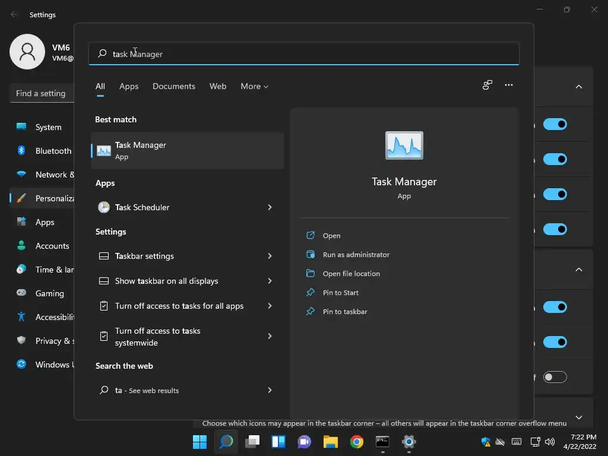Screen dimensions: 608x456
Task: Open Task Manager best match result
Action: [187, 150]
